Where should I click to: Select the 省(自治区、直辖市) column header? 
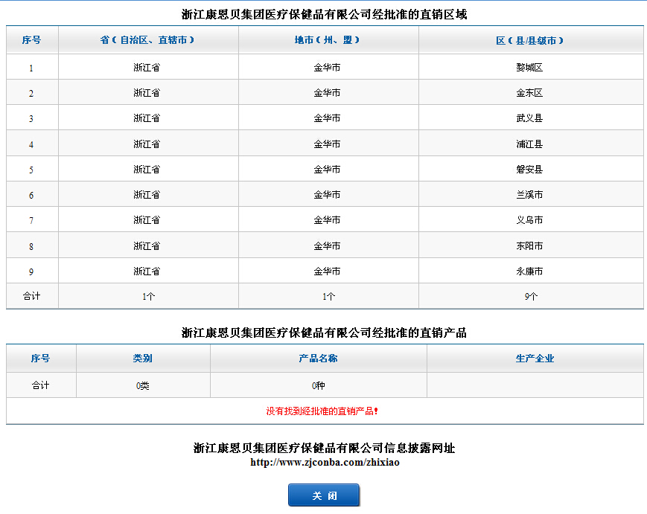[147, 40]
